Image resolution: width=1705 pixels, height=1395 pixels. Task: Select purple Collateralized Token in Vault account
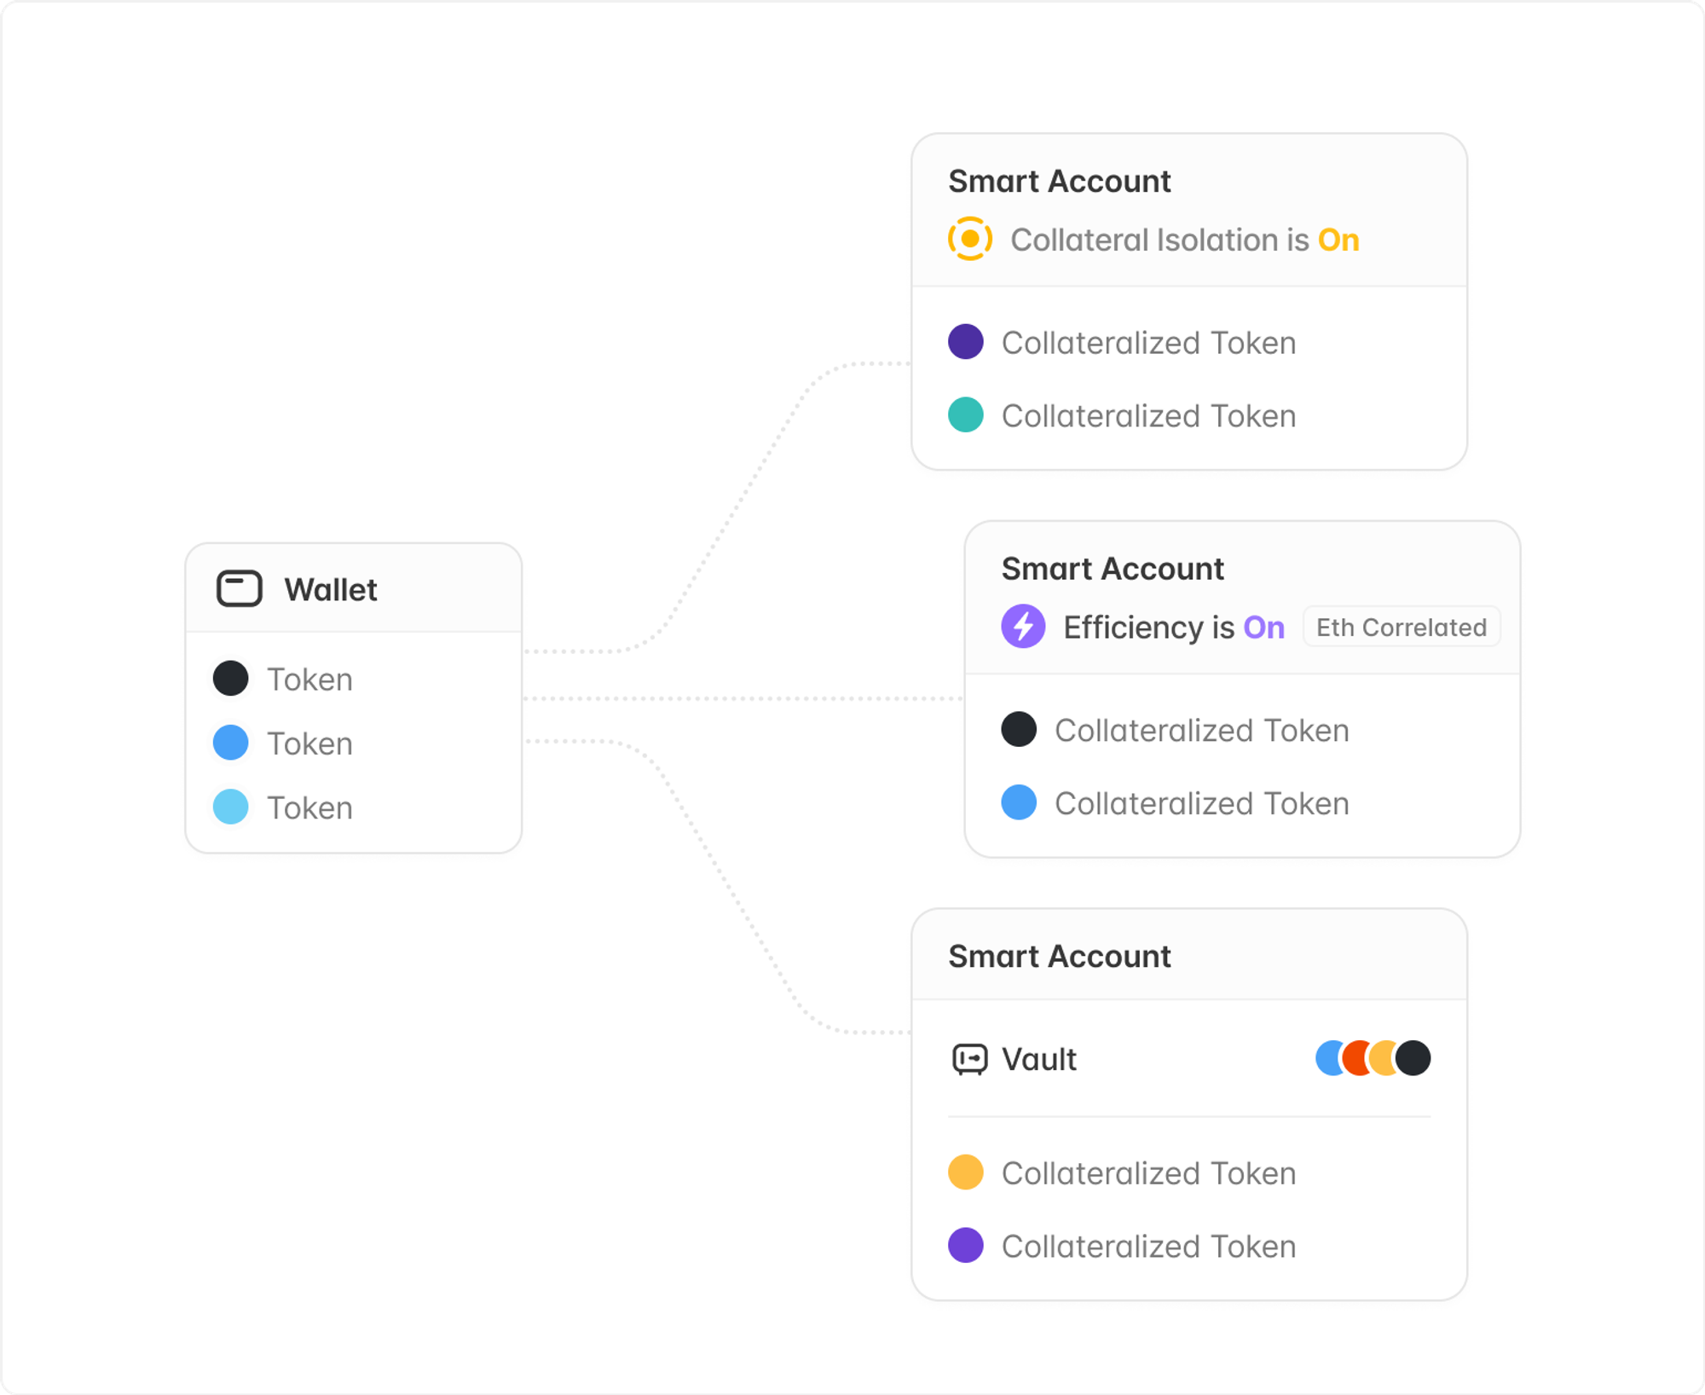tap(1147, 1247)
